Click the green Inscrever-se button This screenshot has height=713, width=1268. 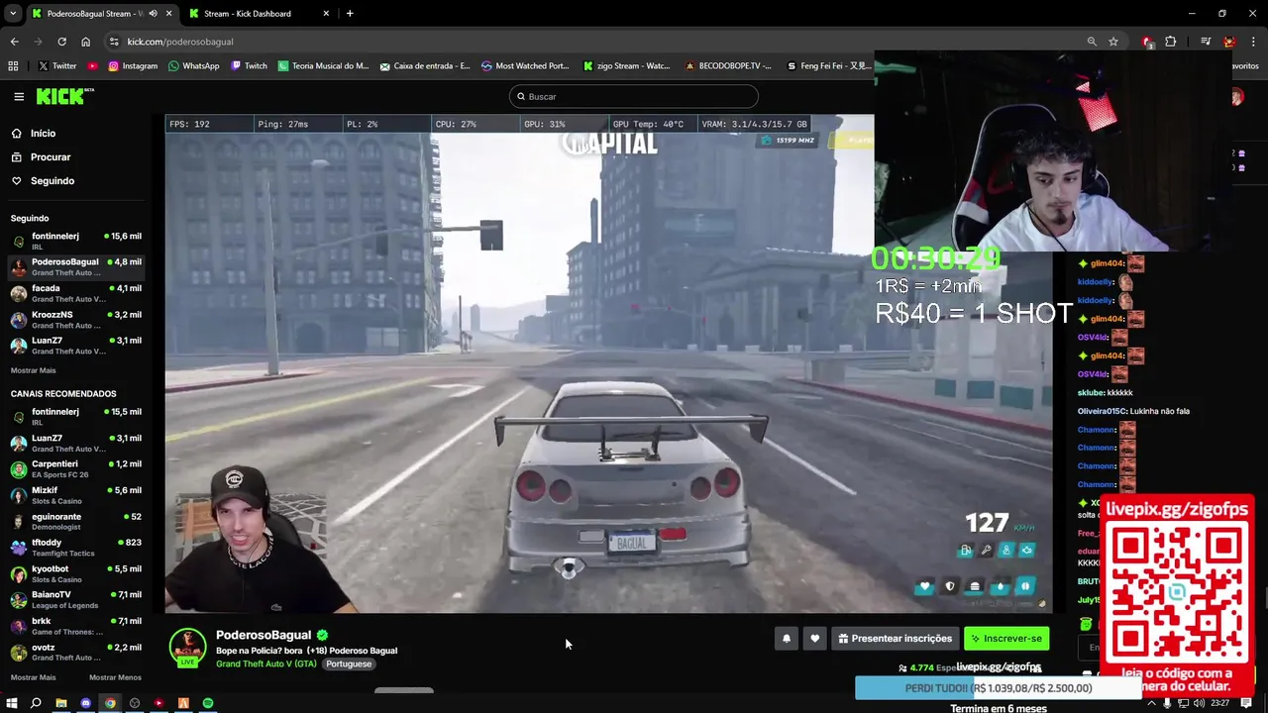point(1006,639)
